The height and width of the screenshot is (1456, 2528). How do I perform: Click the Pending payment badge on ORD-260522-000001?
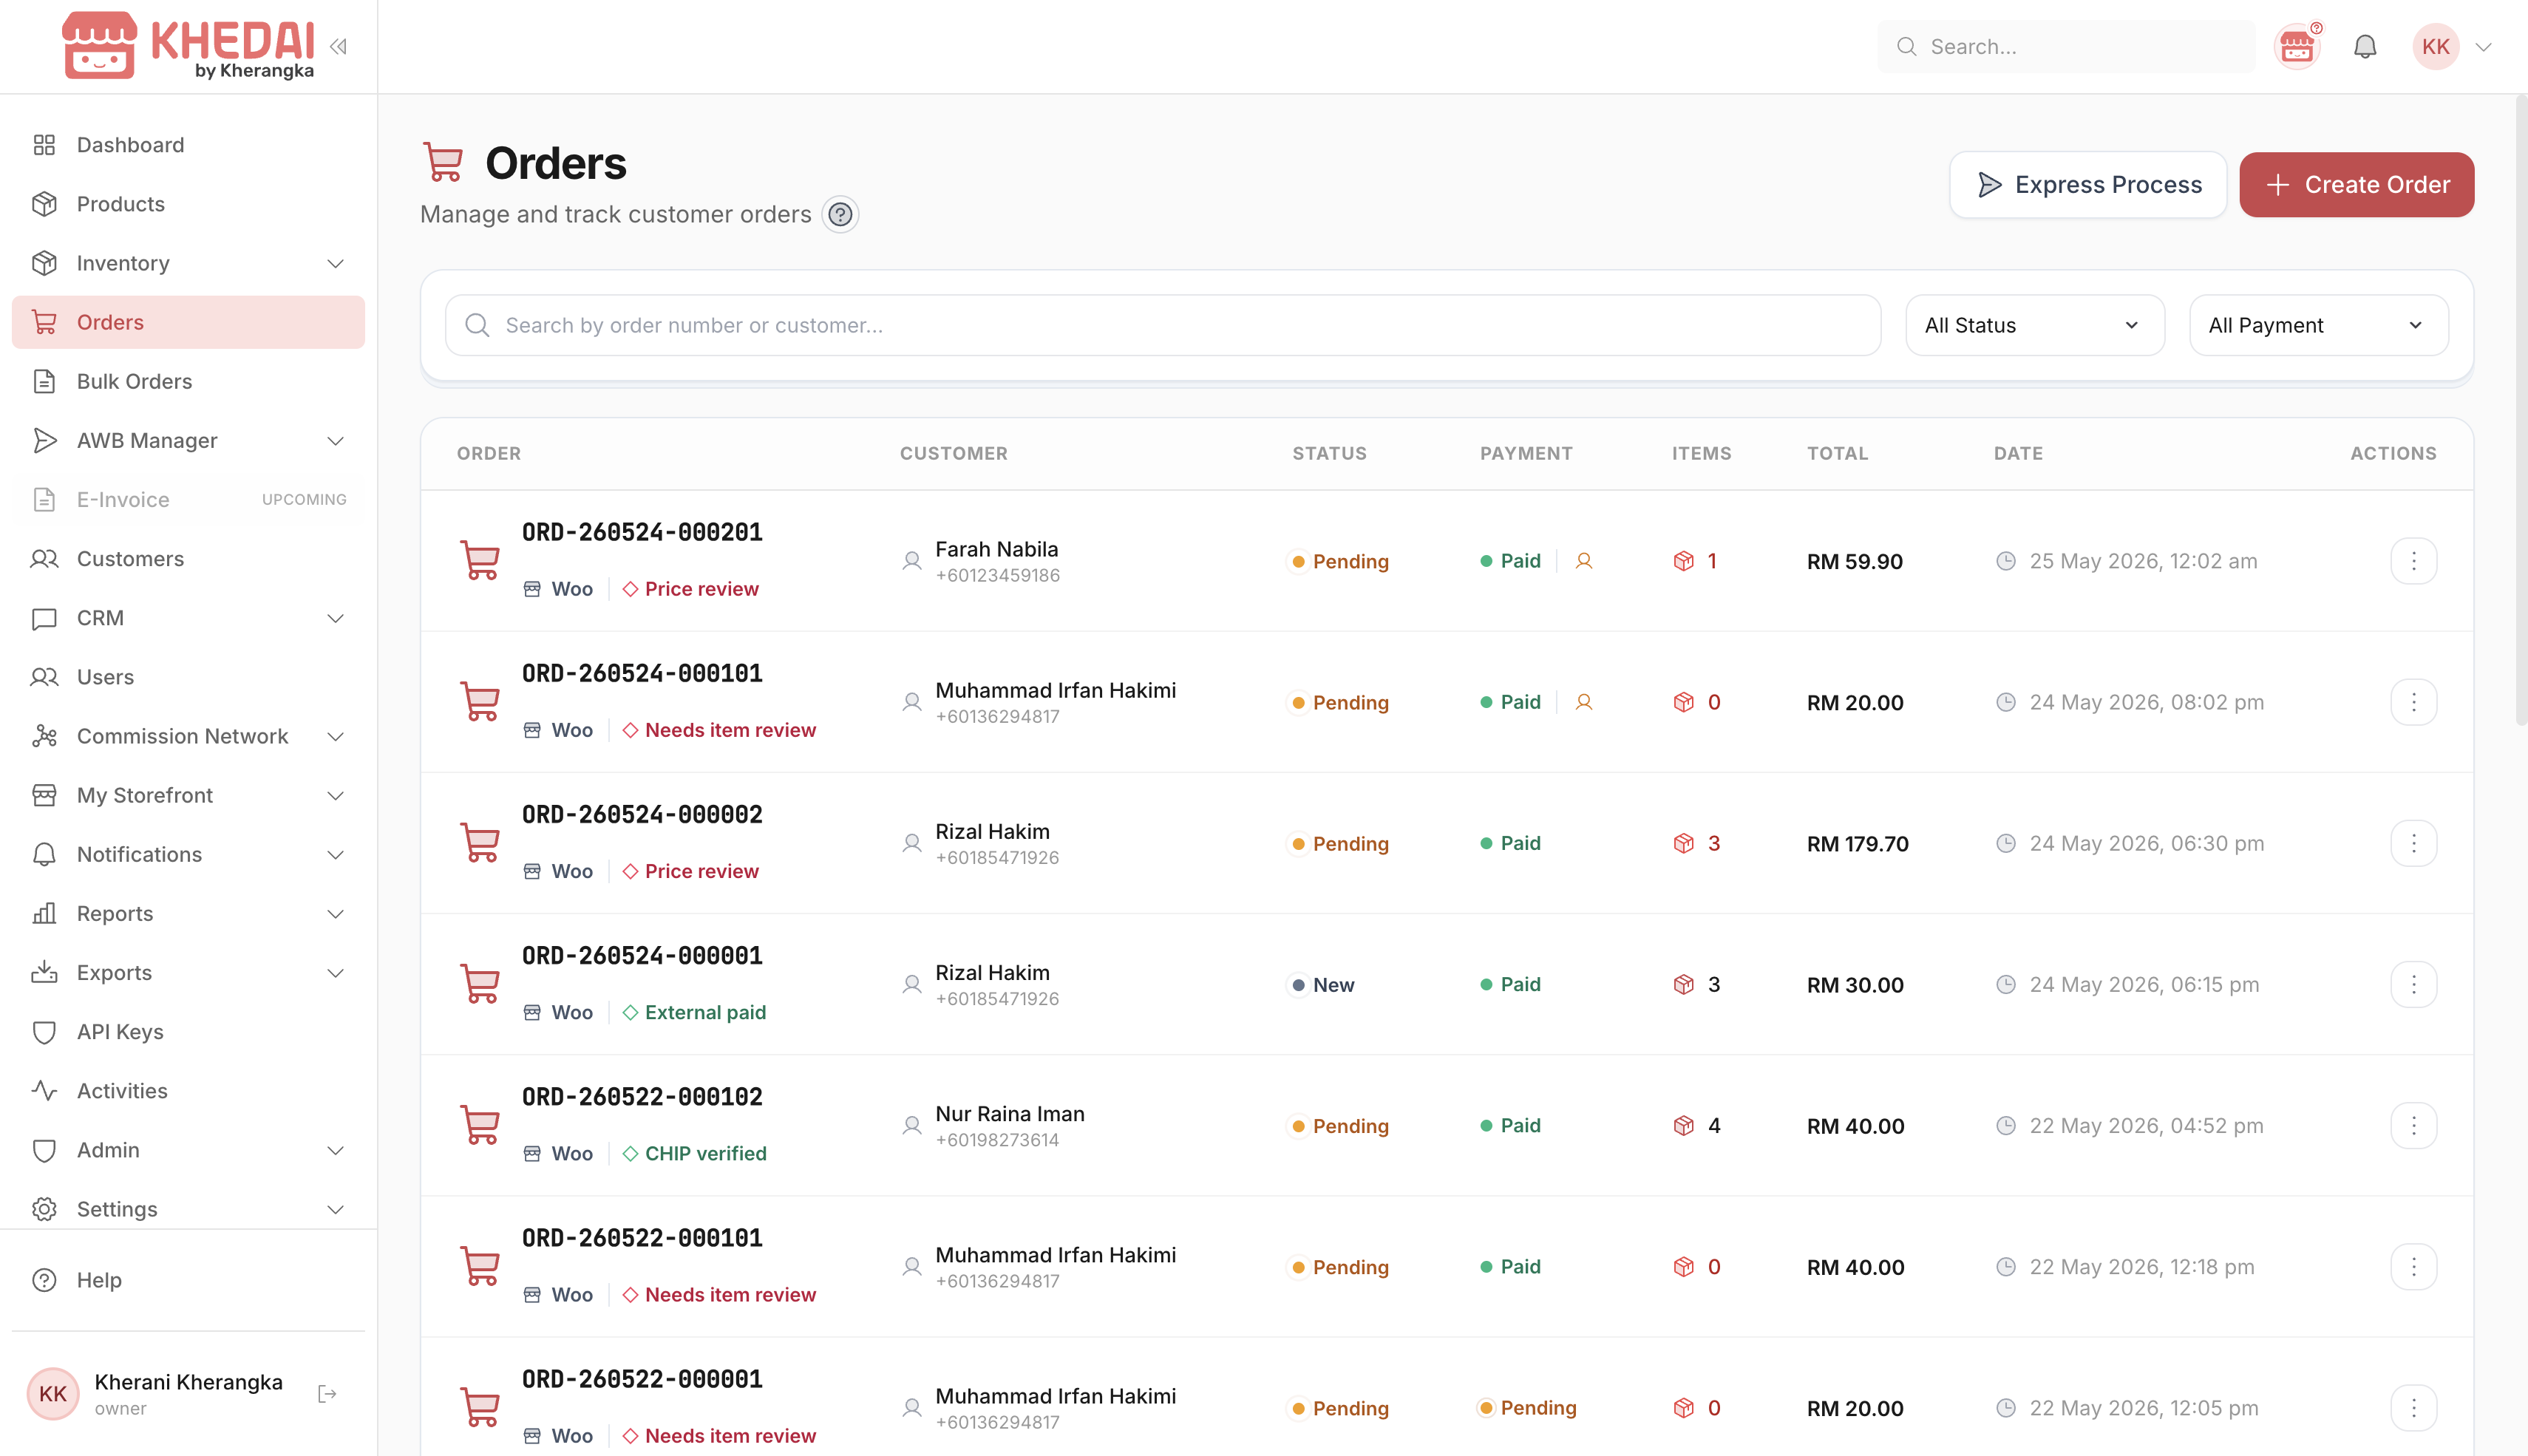[1527, 1407]
